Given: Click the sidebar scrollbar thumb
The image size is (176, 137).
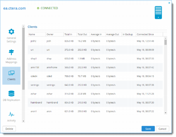Looking at the screenshot, I should pyautogui.click(x=23, y=59).
